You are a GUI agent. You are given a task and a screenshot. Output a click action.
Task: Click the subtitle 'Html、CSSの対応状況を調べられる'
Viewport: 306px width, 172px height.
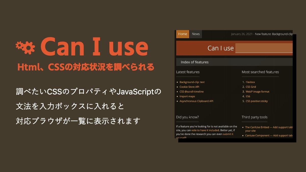(86, 67)
